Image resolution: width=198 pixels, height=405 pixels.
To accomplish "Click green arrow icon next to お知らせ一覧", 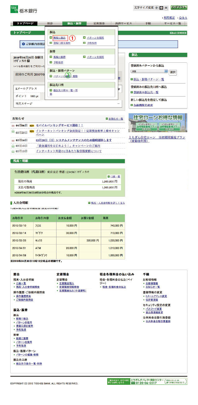I will [107, 119].
